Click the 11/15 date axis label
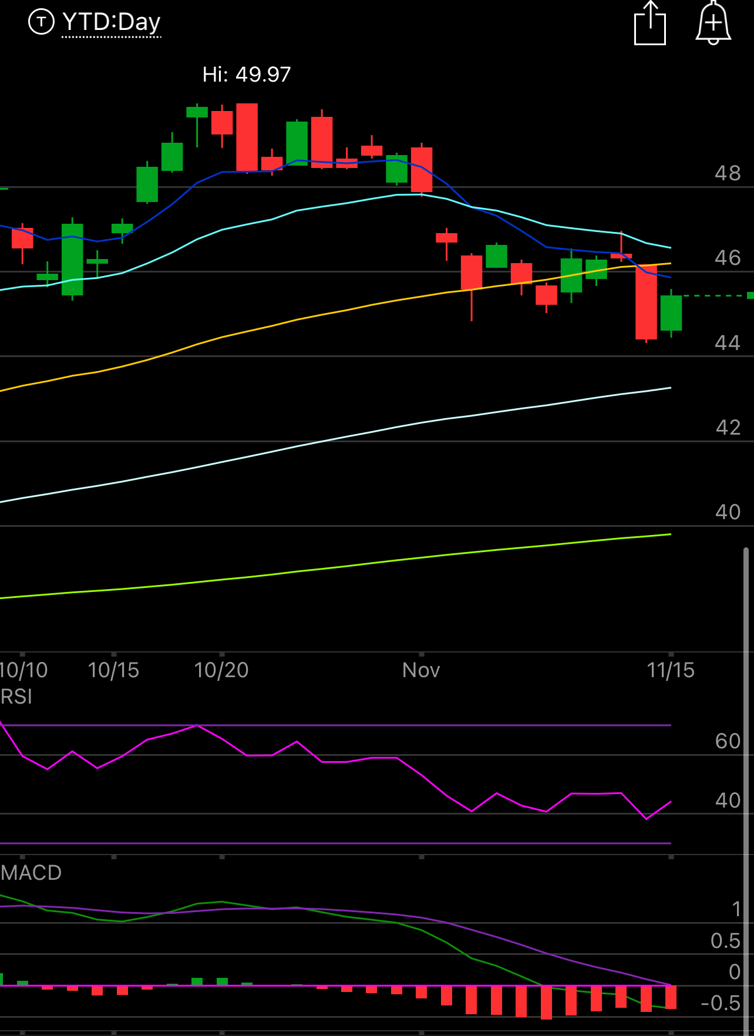 click(671, 670)
